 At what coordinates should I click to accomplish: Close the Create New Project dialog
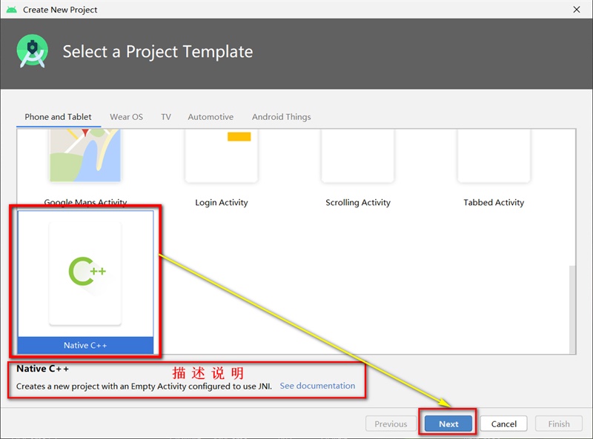click(577, 10)
